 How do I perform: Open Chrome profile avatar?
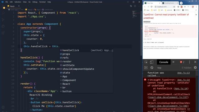[x=193, y=7]
